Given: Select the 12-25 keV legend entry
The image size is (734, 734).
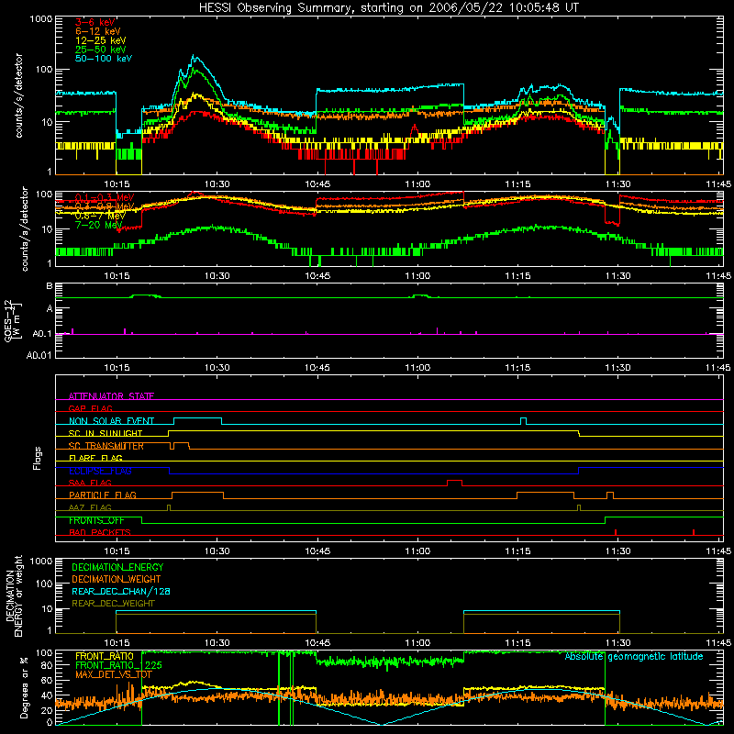Looking at the screenshot, I should point(101,40).
